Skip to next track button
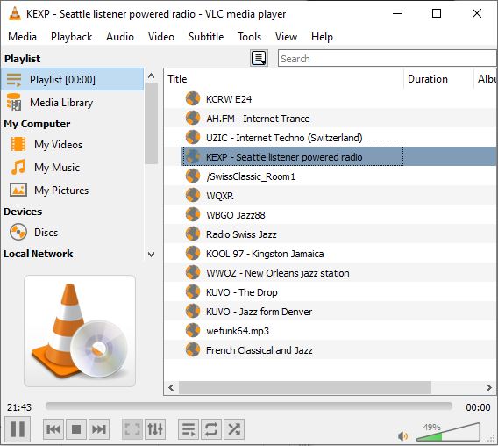 pos(99,429)
